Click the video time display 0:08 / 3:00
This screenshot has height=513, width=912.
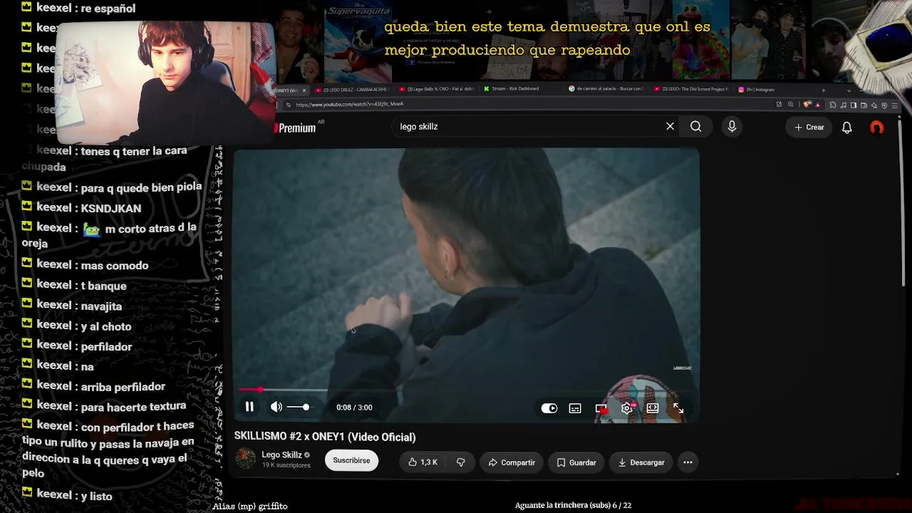click(x=354, y=408)
